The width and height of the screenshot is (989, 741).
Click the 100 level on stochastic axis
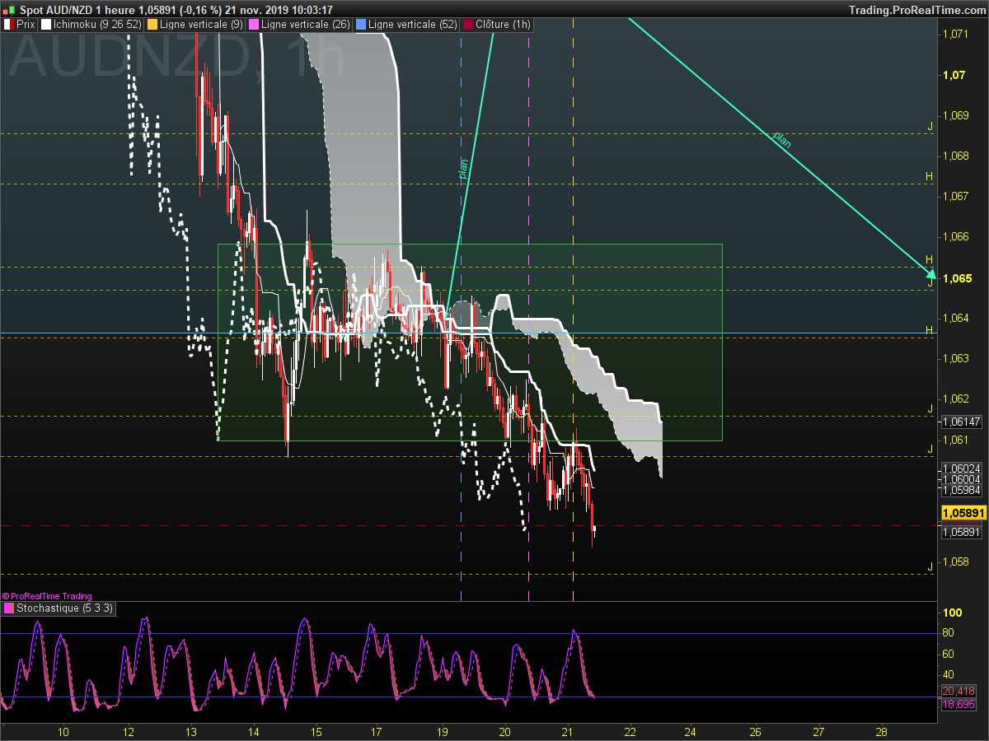[953, 613]
